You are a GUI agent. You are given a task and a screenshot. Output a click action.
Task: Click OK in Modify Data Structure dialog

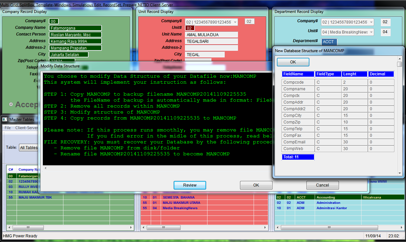256,185
